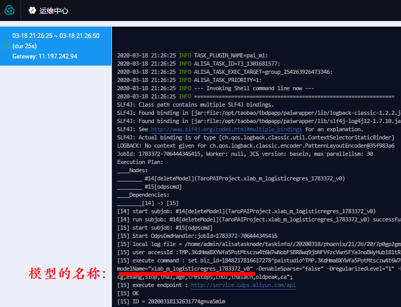Click the Start OdpsCmdHandler jobId line
This screenshot has width=401, height=307.
tap(197, 236)
